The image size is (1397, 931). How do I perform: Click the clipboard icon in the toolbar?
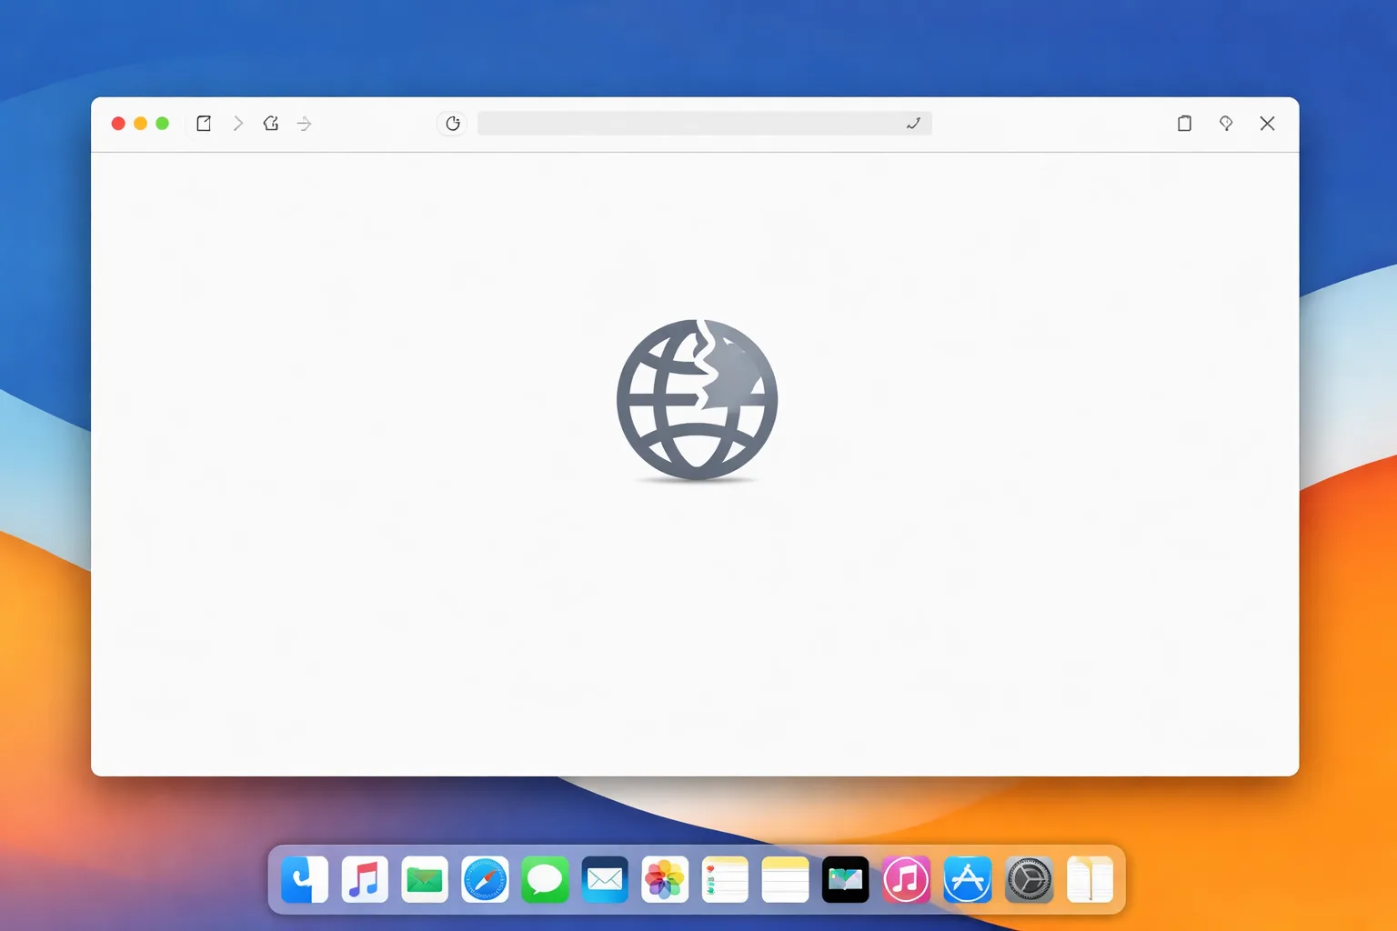click(1184, 124)
